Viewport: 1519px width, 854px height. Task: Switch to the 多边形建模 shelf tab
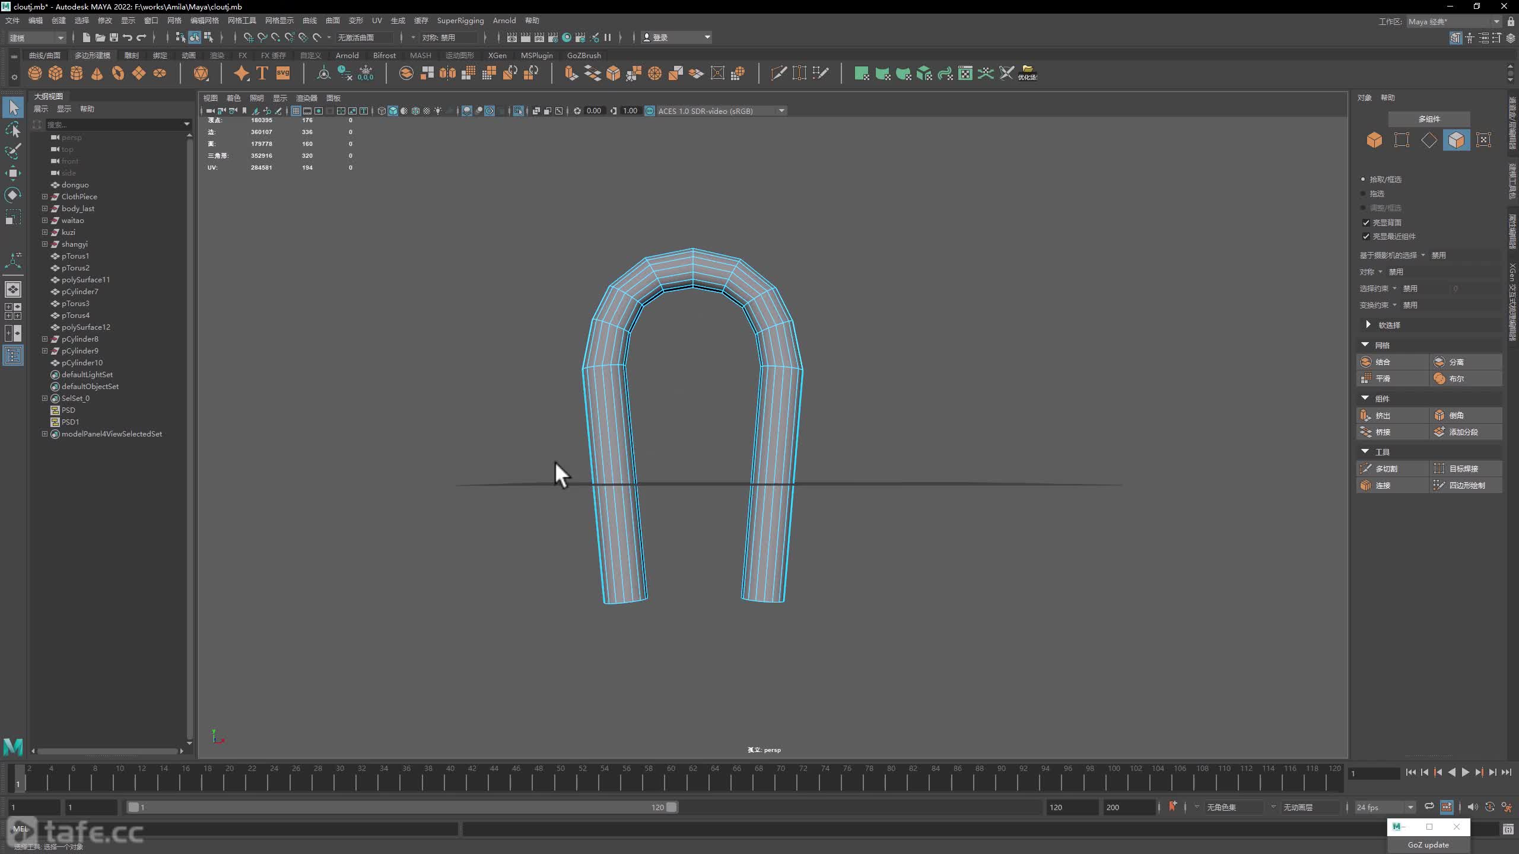pyautogui.click(x=92, y=55)
